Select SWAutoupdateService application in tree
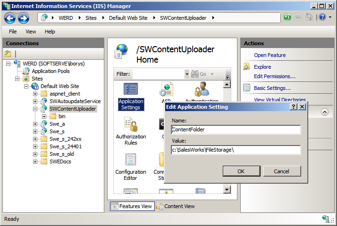 (x=75, y=101)
